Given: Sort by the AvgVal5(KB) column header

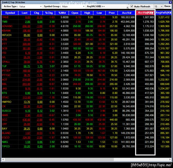Looking at the screenshot, I should 163,13.
